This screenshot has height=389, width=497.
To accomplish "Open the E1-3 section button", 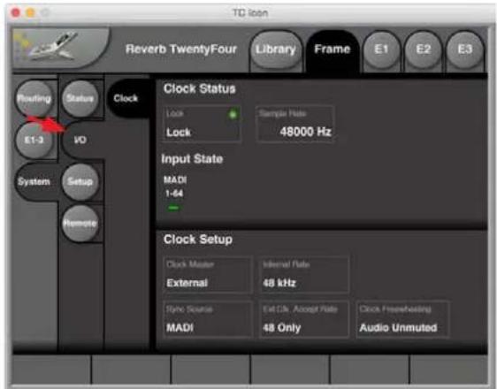I will (x=34, y=140).
